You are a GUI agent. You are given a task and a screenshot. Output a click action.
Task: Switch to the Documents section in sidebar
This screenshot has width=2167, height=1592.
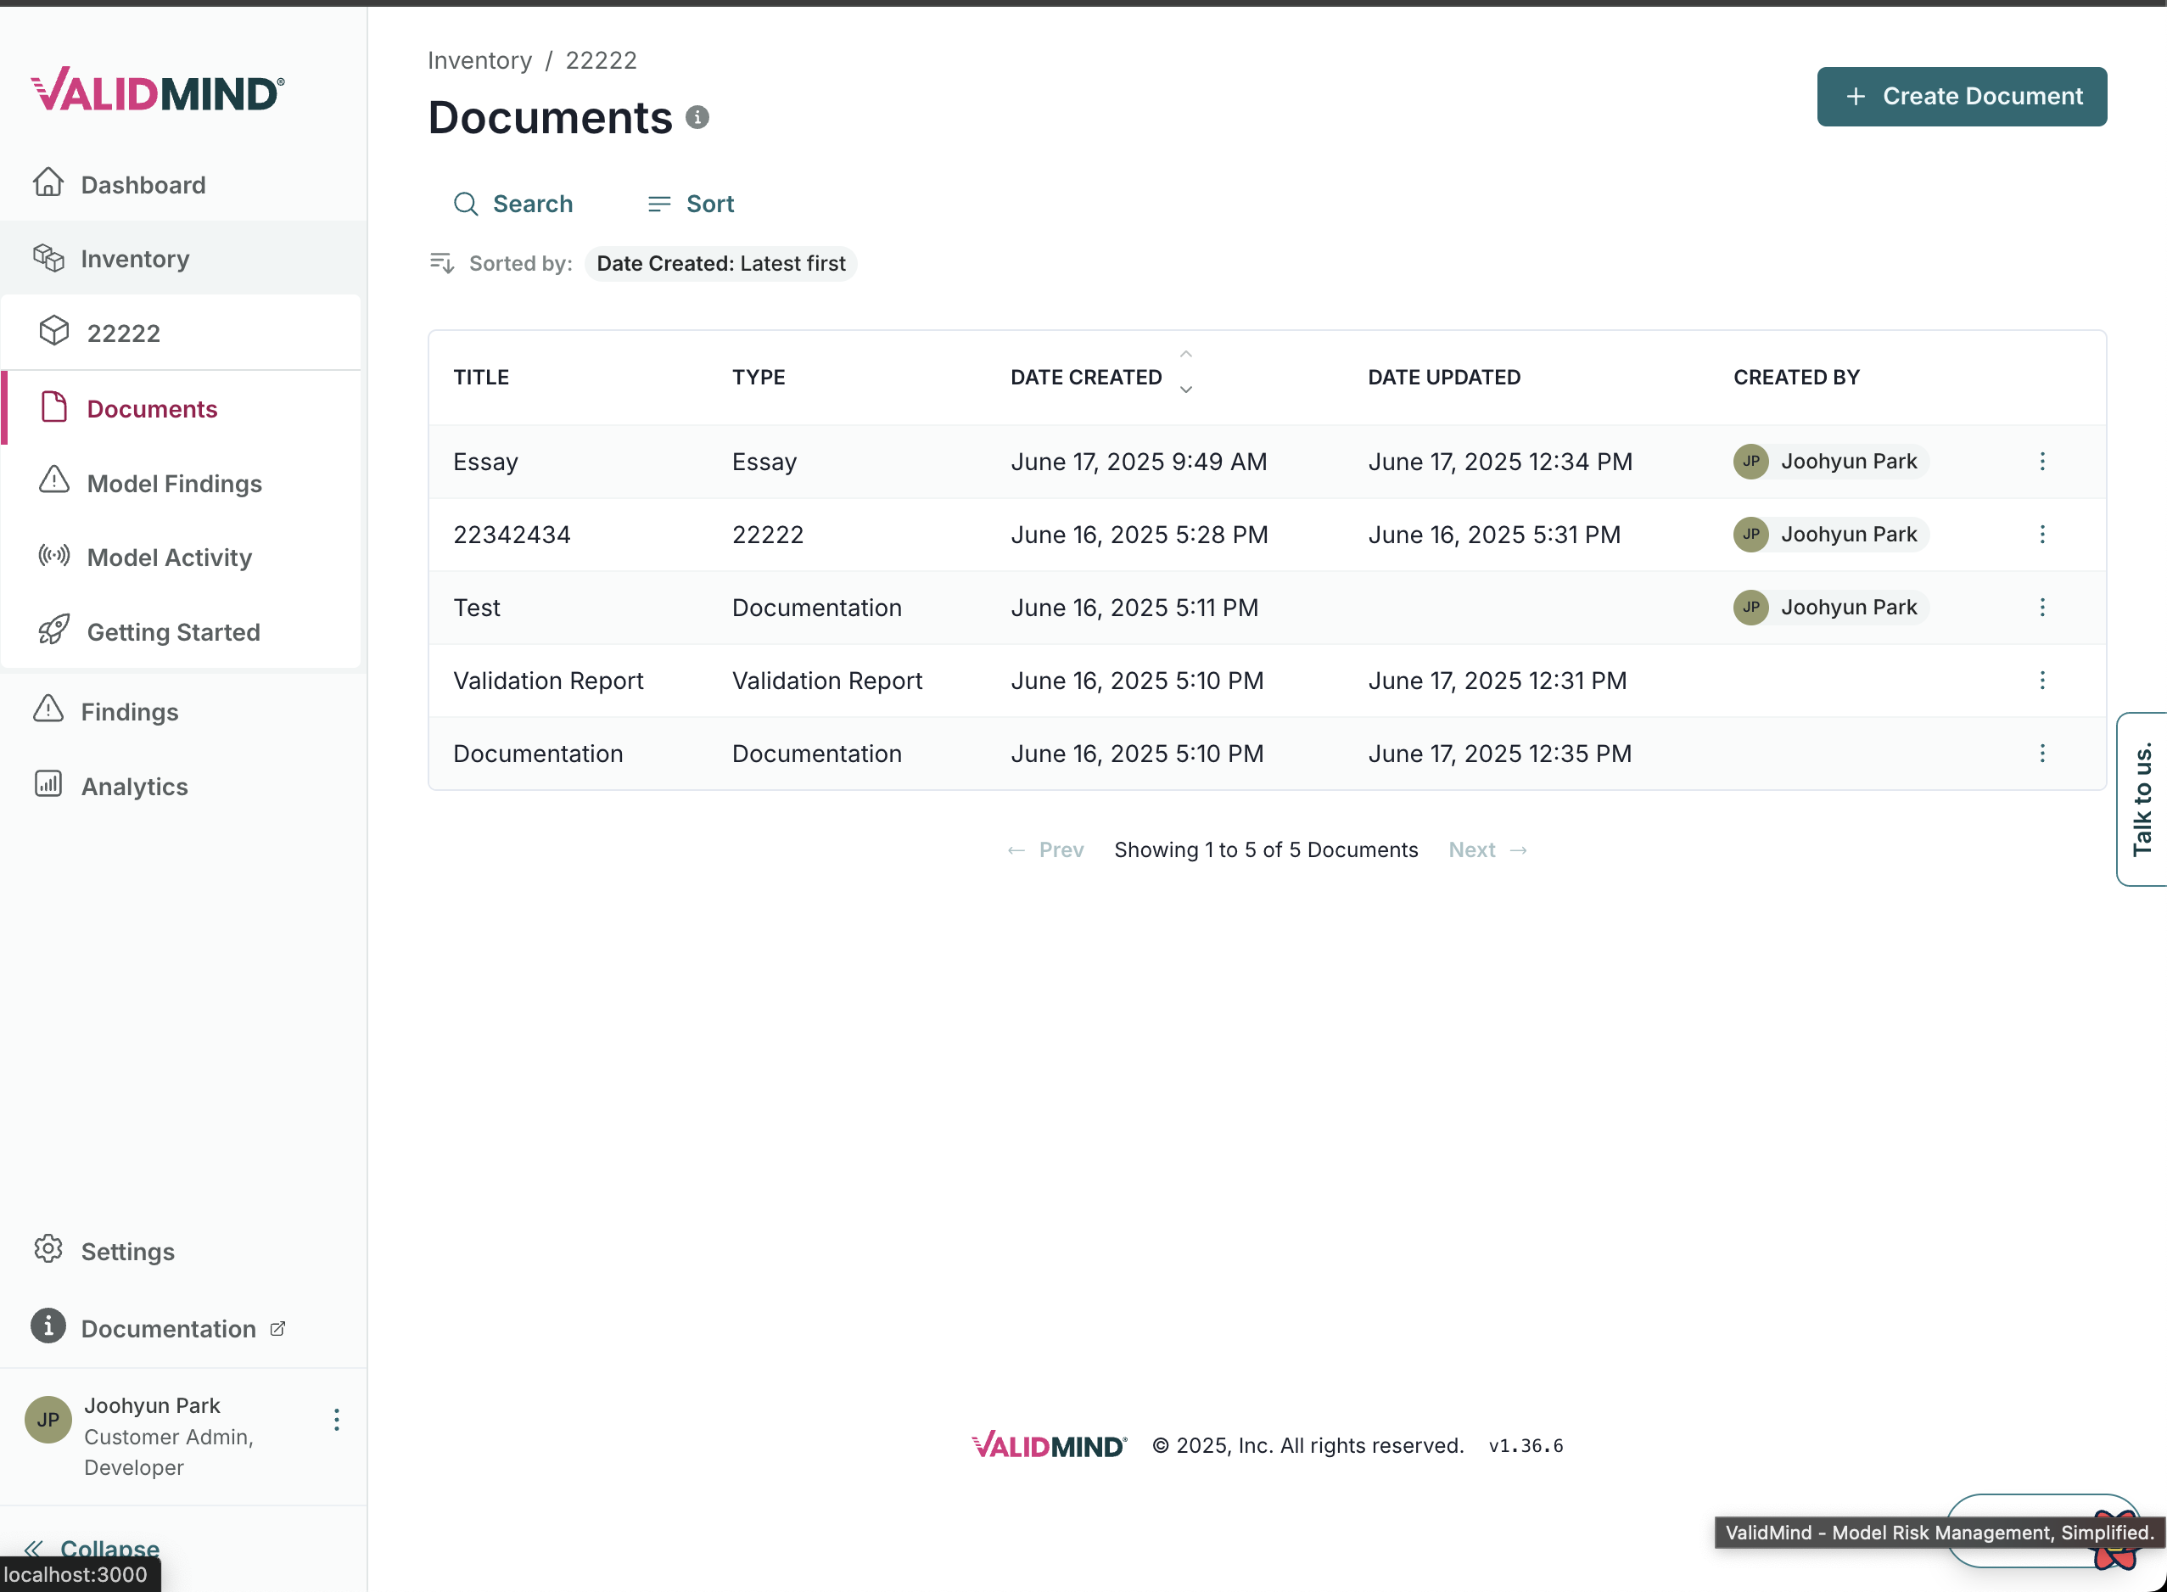click(151, 408)
